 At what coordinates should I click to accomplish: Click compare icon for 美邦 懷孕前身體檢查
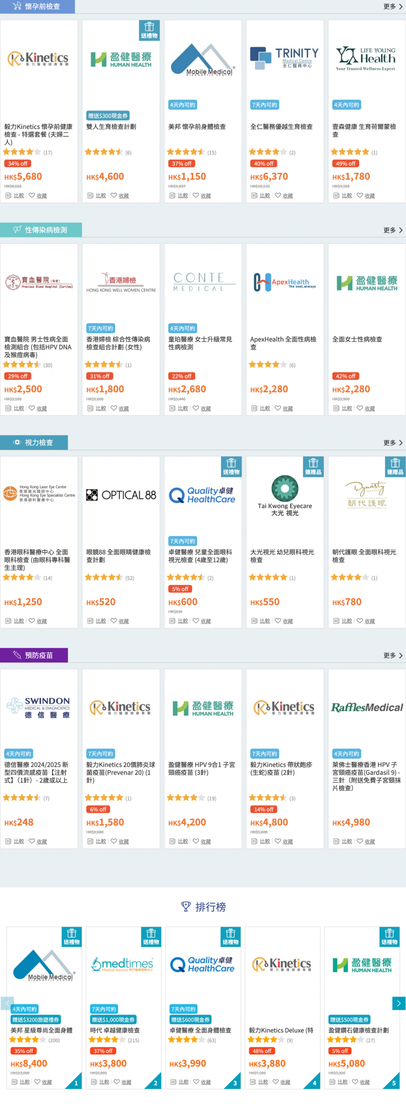pyautogui.click(x=172, y=195)
